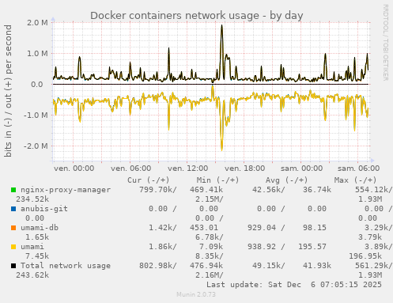Click the umami-db value '453.01'
The width and height of the screenshot is (393, 303).
(204, 228)
